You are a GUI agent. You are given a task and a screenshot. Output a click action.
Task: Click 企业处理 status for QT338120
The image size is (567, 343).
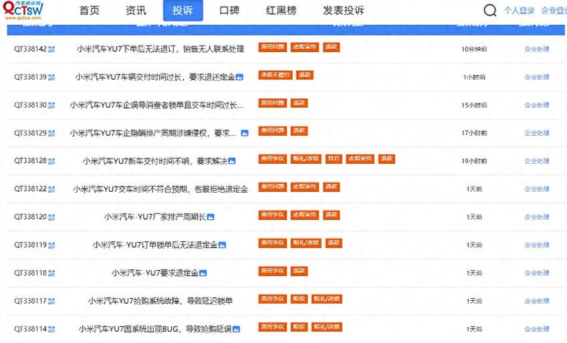tap(537, 217)
